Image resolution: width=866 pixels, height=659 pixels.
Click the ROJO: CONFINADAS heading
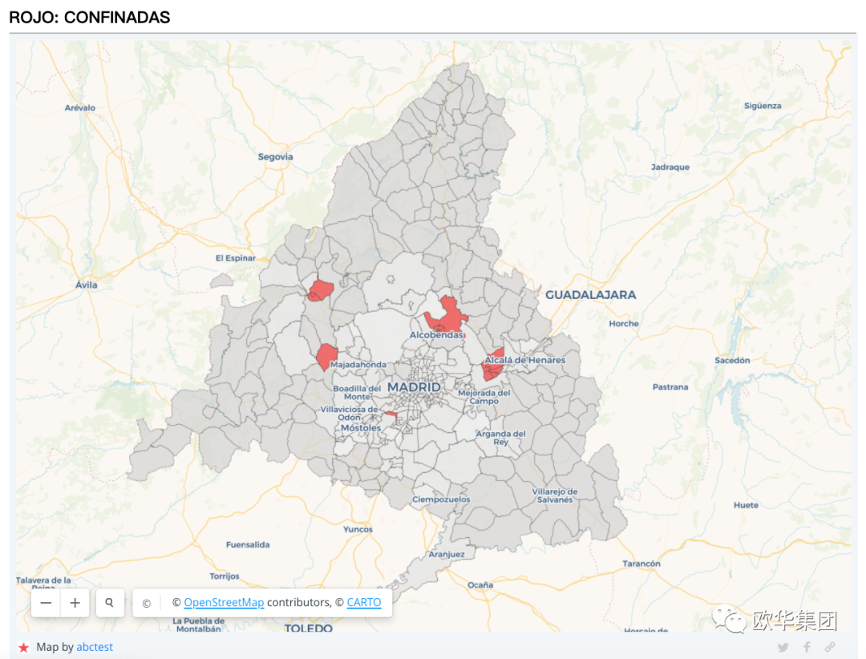point(90,17)
